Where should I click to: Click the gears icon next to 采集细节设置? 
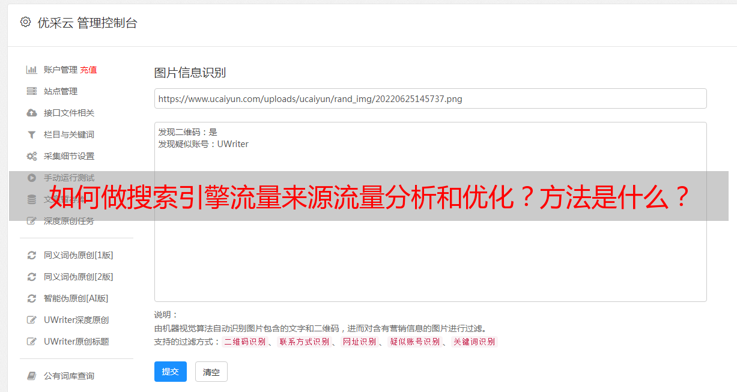coord(32,156)
